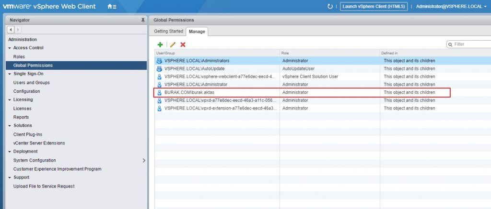
Task: Select VSPHERE.LOCAL\vpxd-extension row text
Action: click(x=221, y=109)
